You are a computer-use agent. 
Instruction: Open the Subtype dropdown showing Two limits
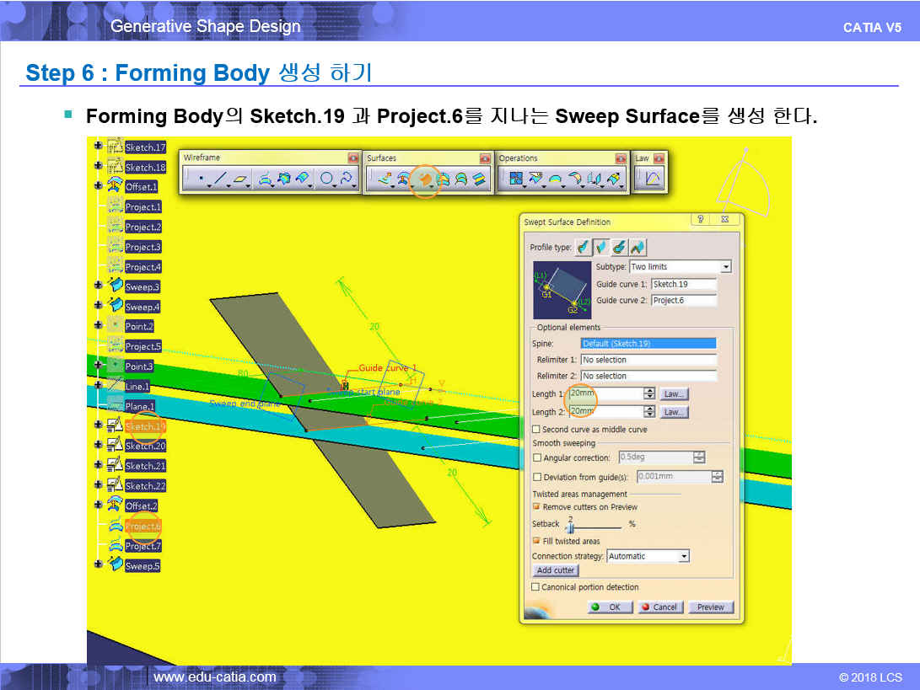[x=725, y=267]
